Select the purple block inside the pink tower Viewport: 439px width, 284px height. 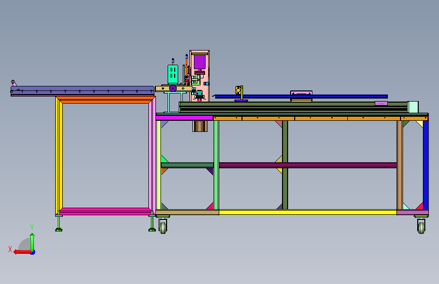coord(199,62)
